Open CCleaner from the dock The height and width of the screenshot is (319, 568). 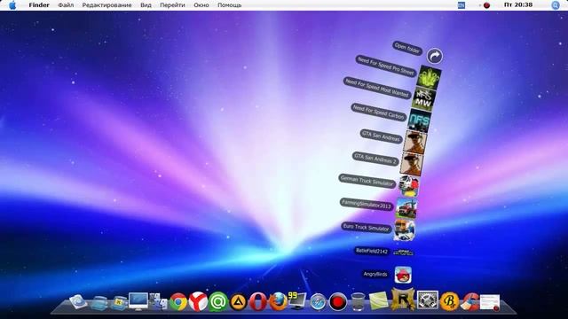point(469,302)
